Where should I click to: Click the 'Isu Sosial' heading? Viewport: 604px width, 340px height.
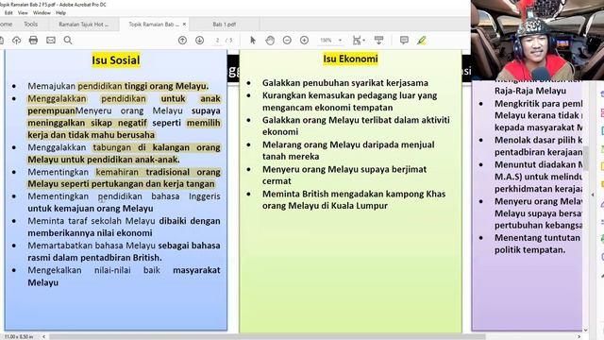pyautogui.click(x=115, y=60)
